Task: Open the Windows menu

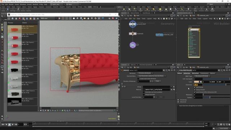Action: [23, 4]
